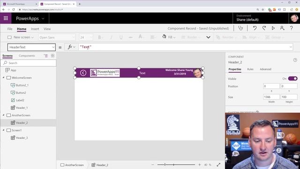The image size is (300, 169).
Task: Select Button2_1 in the tree
Action: pyautogui.click(x=22, y=85)
